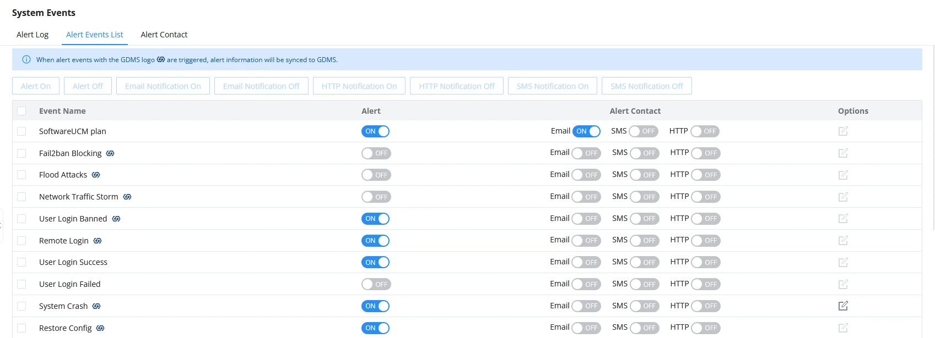Click GDMS logo next to System Crash
This screenshot has height=338, width=935.
click(96, 306)
